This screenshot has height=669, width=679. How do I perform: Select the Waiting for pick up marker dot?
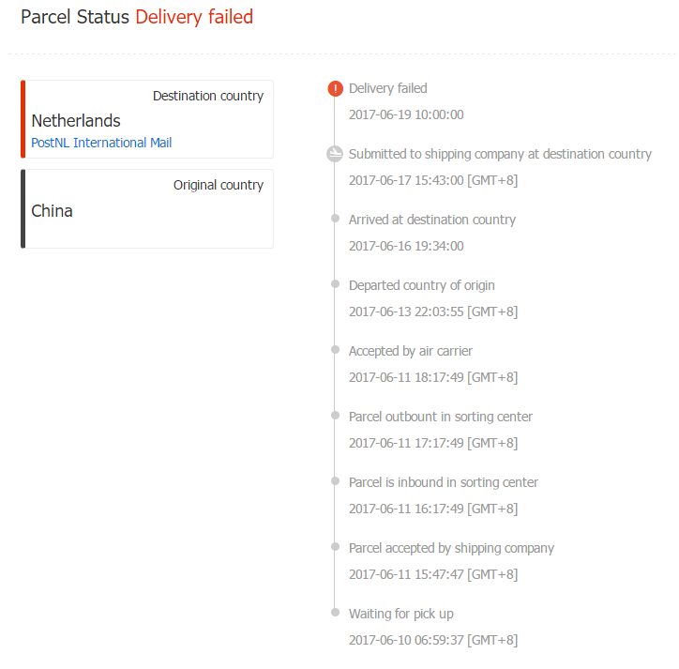[x=335, y=613]
